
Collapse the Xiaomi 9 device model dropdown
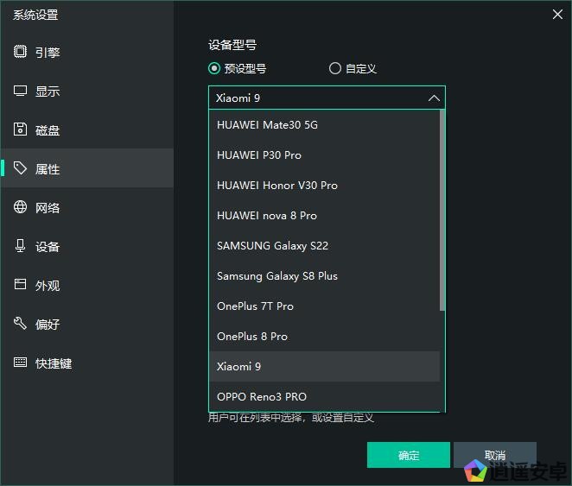click(x=327, y=98)
